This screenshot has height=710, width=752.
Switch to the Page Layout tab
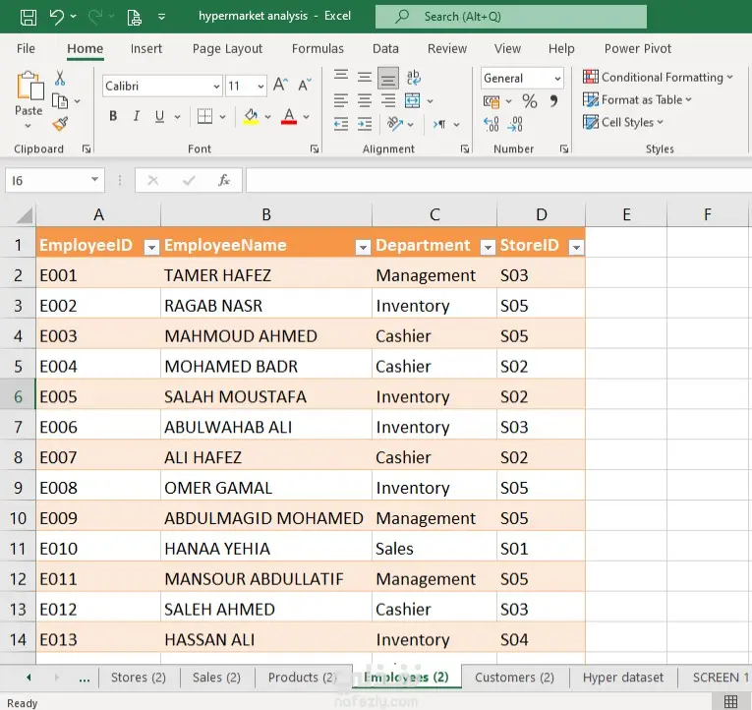pos(227,48)
